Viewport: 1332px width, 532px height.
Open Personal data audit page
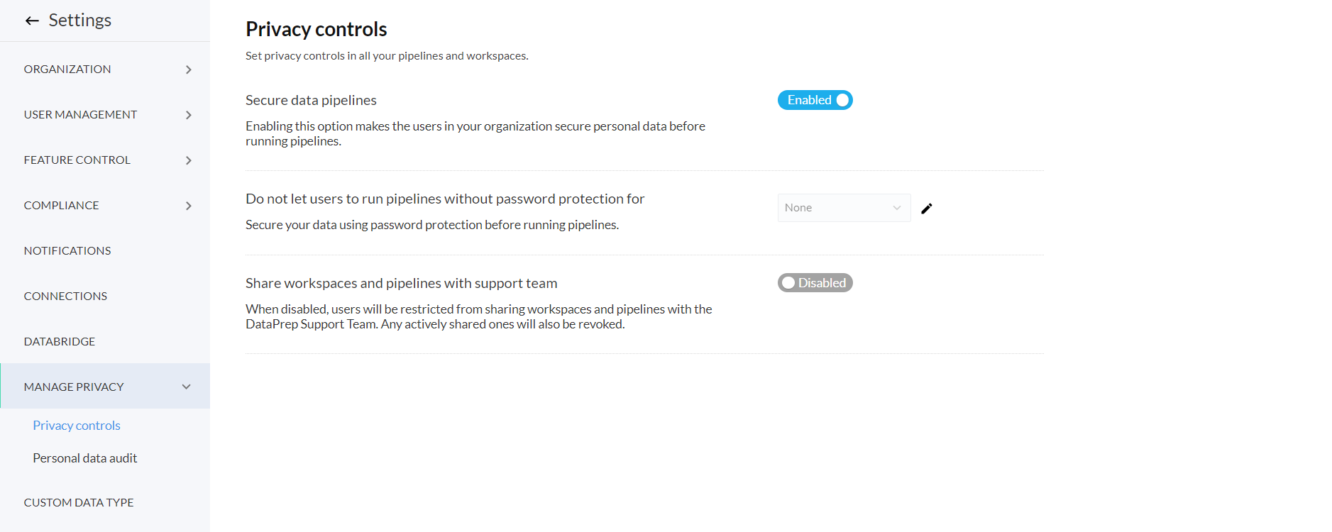pos(85,458)
